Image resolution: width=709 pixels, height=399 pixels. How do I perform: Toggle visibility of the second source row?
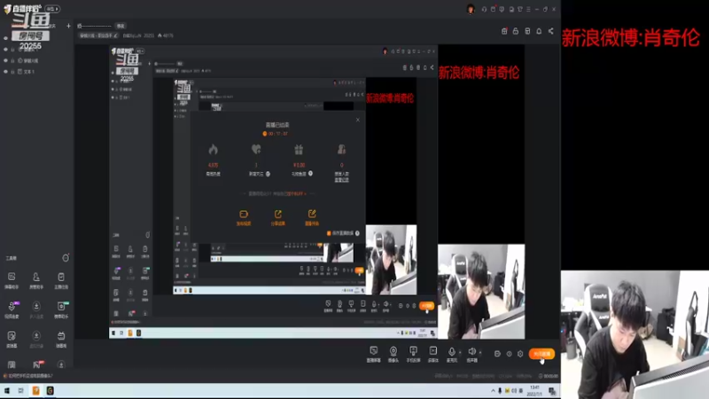(x=6, y=50)
